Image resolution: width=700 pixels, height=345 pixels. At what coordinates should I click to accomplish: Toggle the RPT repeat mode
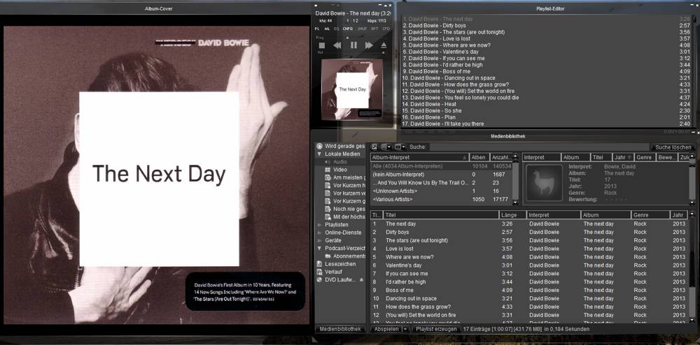(374, 29)
